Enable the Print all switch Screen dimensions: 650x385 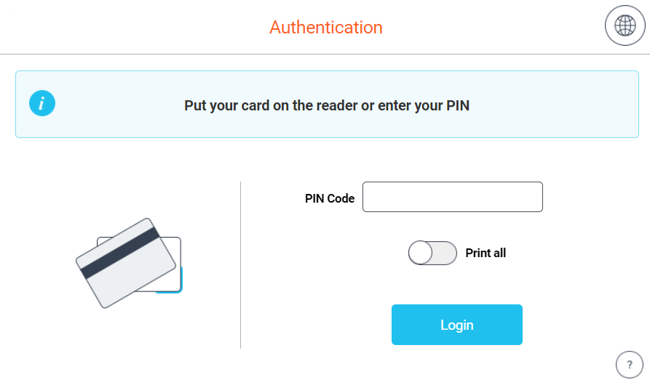pos(432,253)
